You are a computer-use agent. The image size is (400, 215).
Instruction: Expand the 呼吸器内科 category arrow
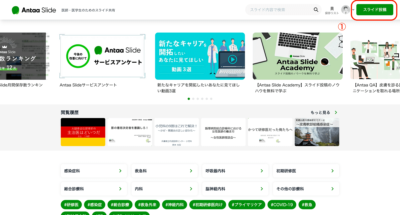tap(262, 171)
